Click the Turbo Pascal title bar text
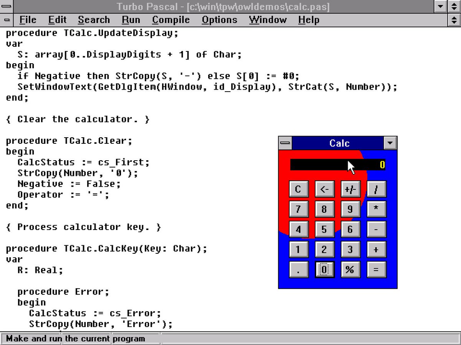Viewport: 461px width, 345px height. [x=223, y=7]
